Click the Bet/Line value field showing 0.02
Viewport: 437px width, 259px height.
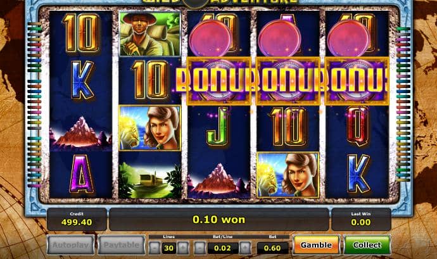(223, 248)
